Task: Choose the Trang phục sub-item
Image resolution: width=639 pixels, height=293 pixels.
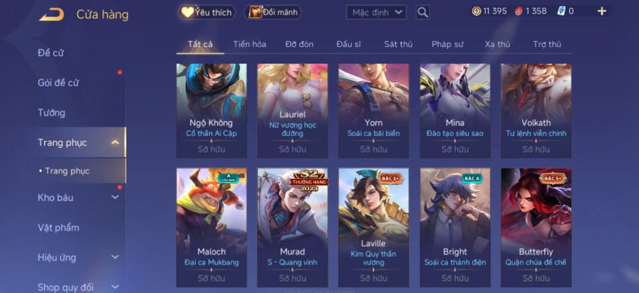Action: pos(67,171)
